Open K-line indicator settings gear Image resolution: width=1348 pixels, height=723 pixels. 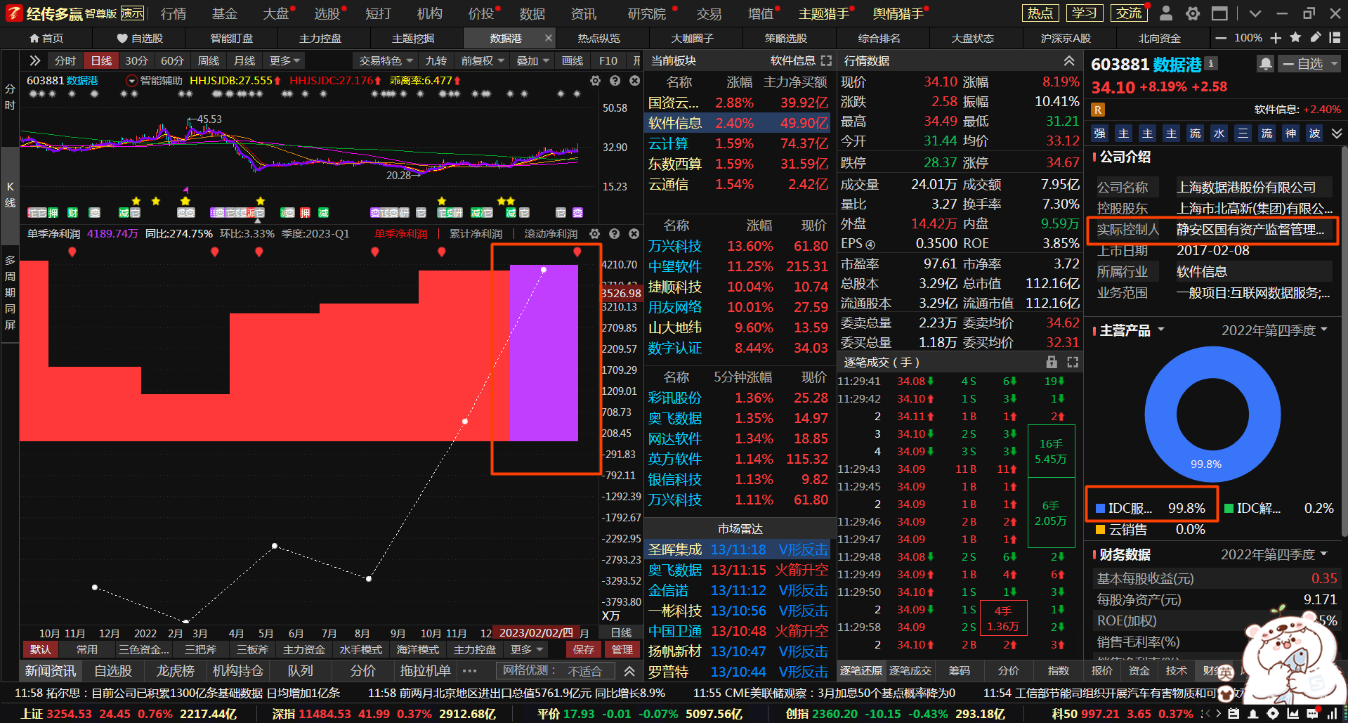click(595, 81)
